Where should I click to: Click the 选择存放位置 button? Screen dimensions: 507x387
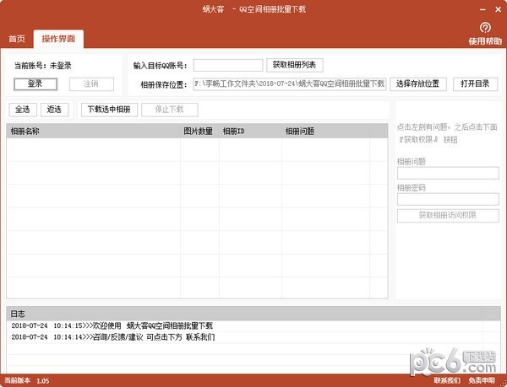(x=418, y=84)
